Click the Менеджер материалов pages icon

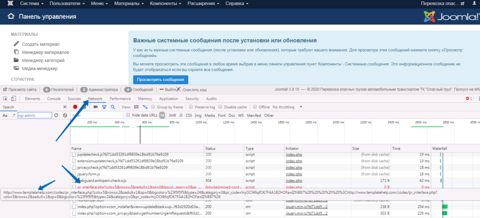[16, 52]
